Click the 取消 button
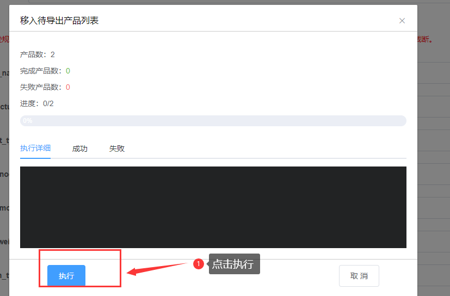Viewport: 450px width, 296px height. (359, 276)
